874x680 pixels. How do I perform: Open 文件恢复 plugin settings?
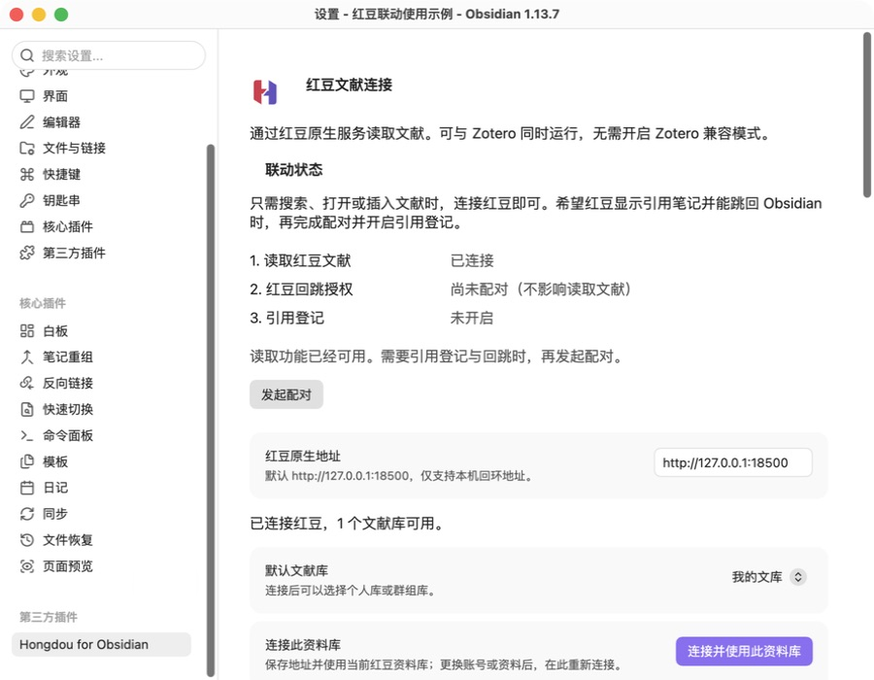pyautogui.click(x=101, y=540)
